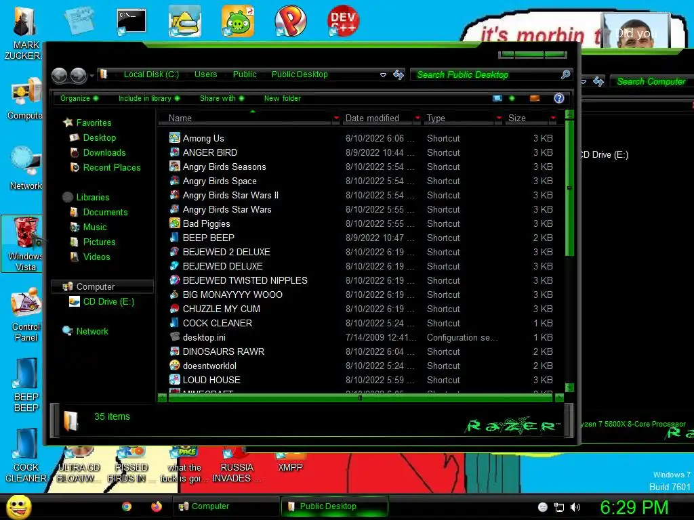Go back with the Explorer back arrow

(x=60, y=75)
